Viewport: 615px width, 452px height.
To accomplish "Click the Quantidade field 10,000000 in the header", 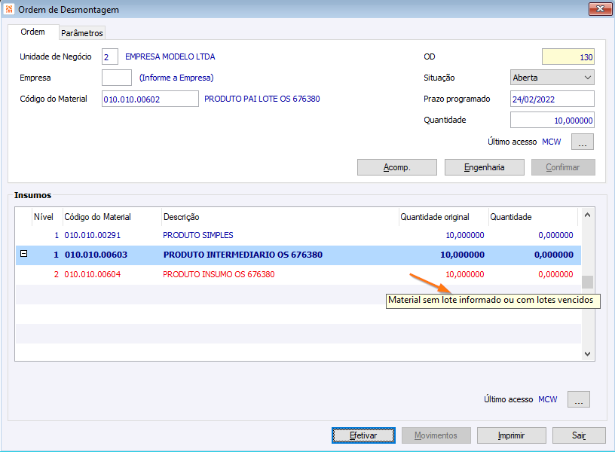I will point(552,120).
